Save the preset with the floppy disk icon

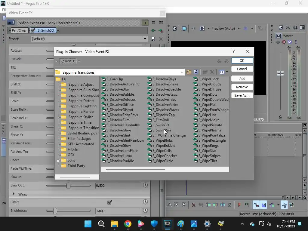(x=153, y=39)
